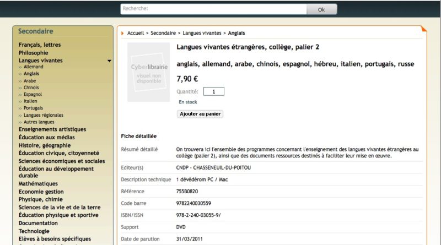441x245 pixels.
Task: Click the Recherche search input field
Action: pos(213,9)
